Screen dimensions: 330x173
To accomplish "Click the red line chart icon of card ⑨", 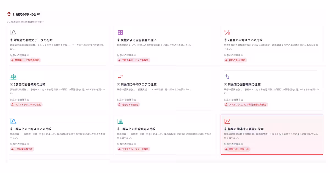I will click(227, 121).
